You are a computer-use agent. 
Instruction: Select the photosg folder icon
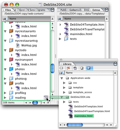[11, 78]
